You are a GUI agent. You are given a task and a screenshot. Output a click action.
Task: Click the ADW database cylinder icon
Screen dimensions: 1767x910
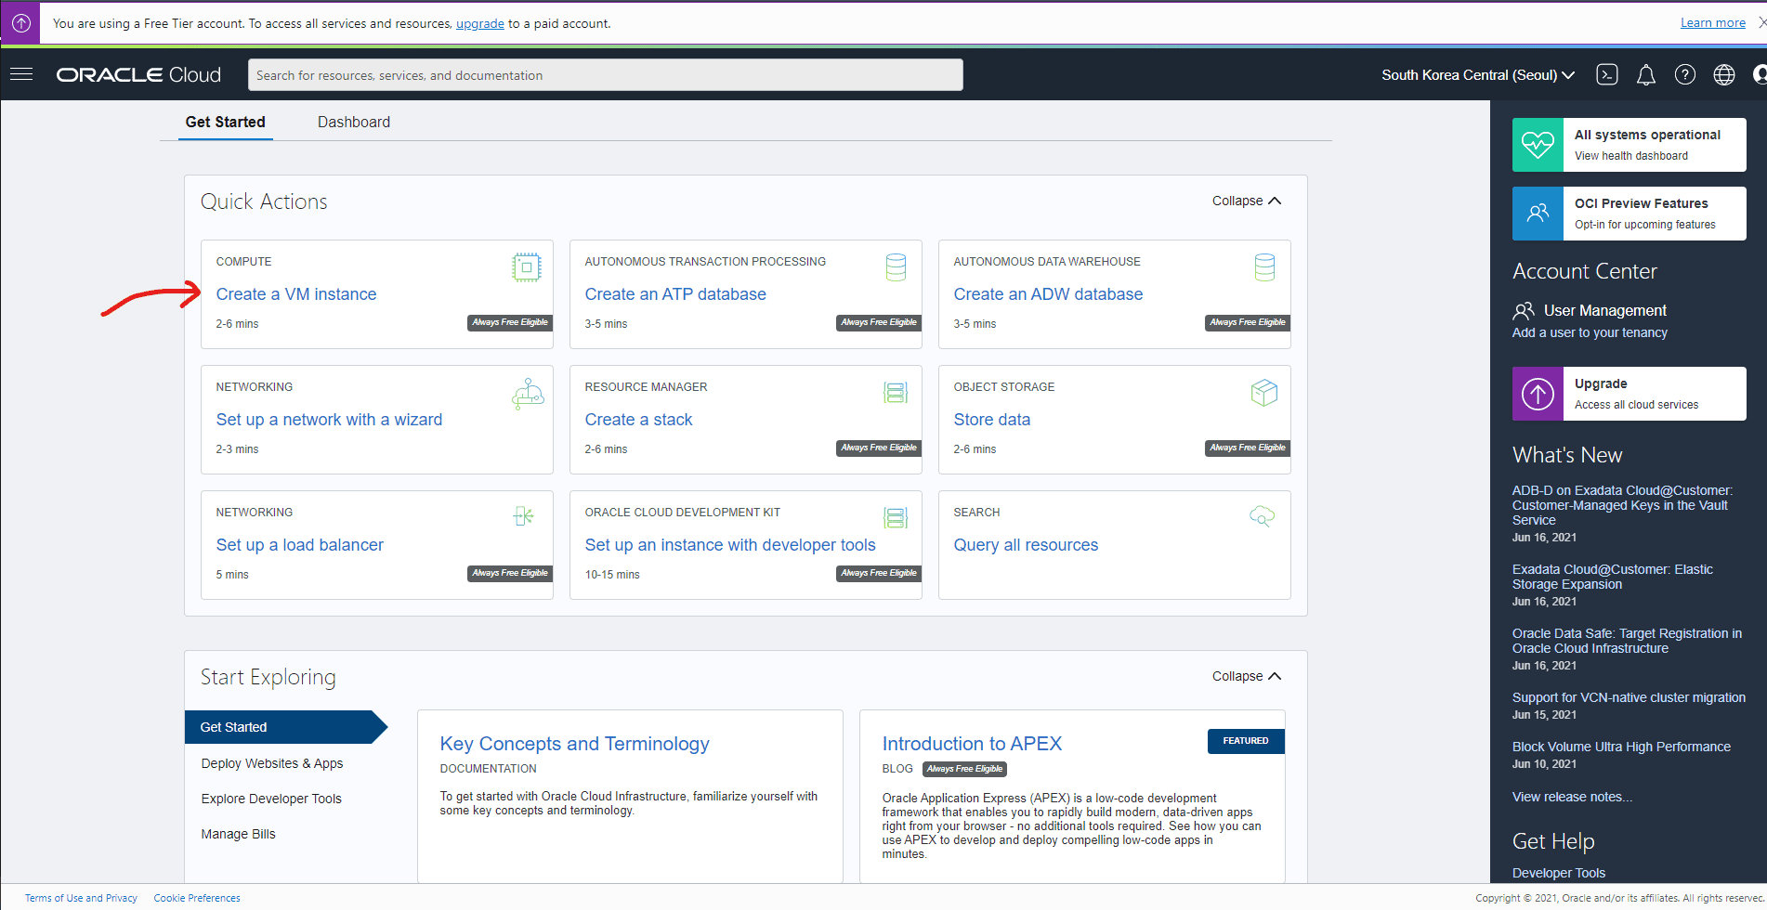tap(1264, 267)
